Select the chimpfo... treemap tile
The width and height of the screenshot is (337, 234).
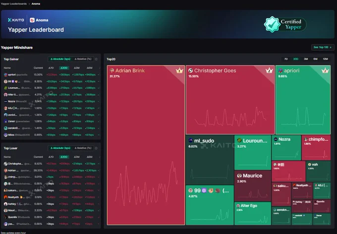click(x=316, y=148)
